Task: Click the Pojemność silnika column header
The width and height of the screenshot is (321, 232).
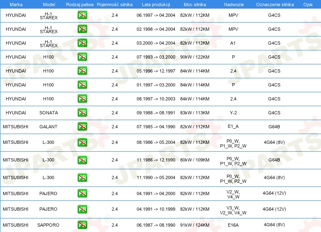Action: [x=115, y=5]
